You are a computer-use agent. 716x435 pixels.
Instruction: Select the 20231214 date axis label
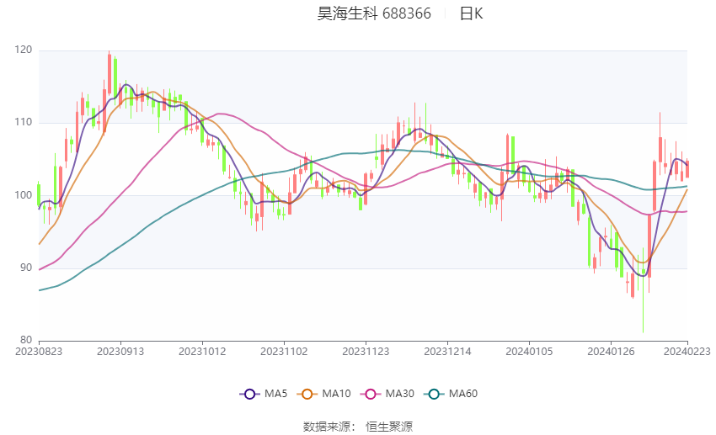click(447, 352)
